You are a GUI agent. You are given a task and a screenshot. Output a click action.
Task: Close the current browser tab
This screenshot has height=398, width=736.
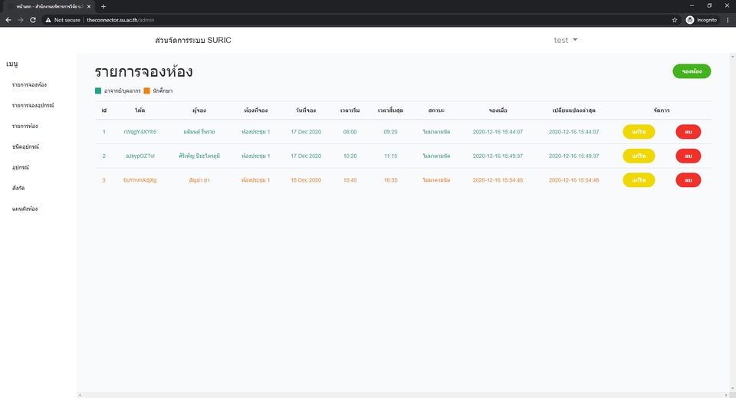pos(89,7)
